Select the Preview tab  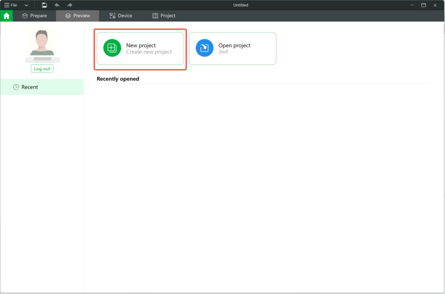pyautogui.click(x=77, y=16)
